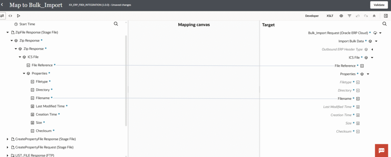Expand CreatePropertyFile Response (Stage File) node
391x157 pixels.
[8, 139]
